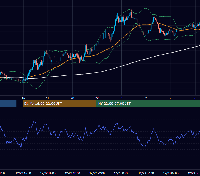Click the 2 hour label on price chart axis
Image resolution: width=200 pixels, height=176 pixels.
[x=146, y=98]
